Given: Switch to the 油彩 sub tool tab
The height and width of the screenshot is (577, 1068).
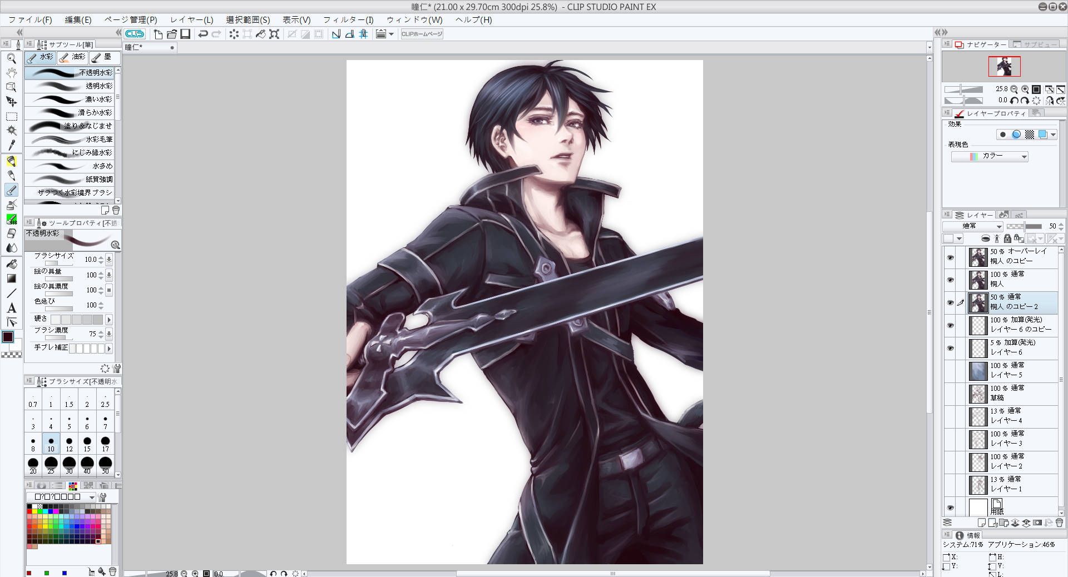Looking at the screenshot, I should (x=73, y=57).
